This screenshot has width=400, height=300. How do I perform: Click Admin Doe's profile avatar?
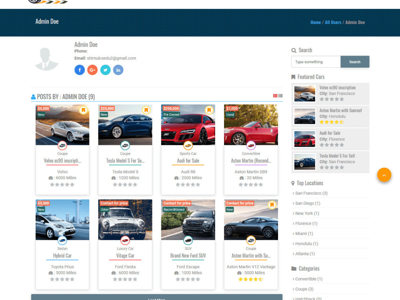click(x=47, y=59)
